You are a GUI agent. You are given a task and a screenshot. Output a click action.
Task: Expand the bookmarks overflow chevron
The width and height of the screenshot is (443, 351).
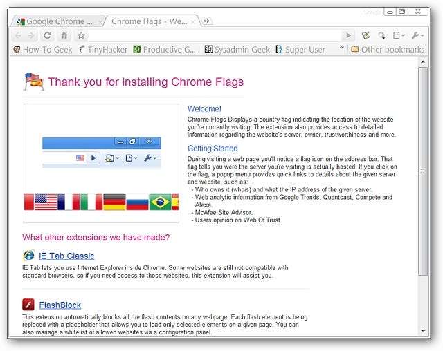click(x=341, y=49)
